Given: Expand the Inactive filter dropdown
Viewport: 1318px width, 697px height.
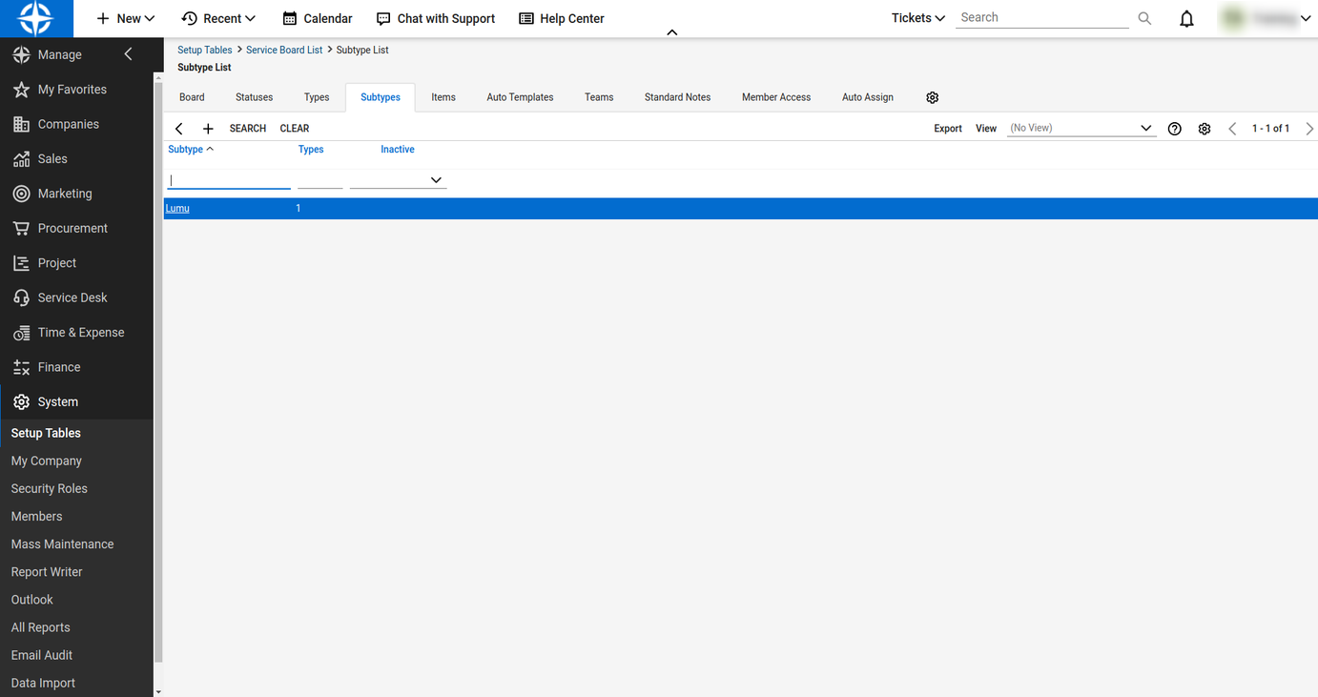Looking at the screenshot, I should 436,180.
